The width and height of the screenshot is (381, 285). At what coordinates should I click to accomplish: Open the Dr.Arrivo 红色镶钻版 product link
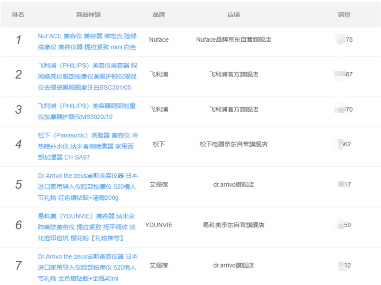[88, 187]
